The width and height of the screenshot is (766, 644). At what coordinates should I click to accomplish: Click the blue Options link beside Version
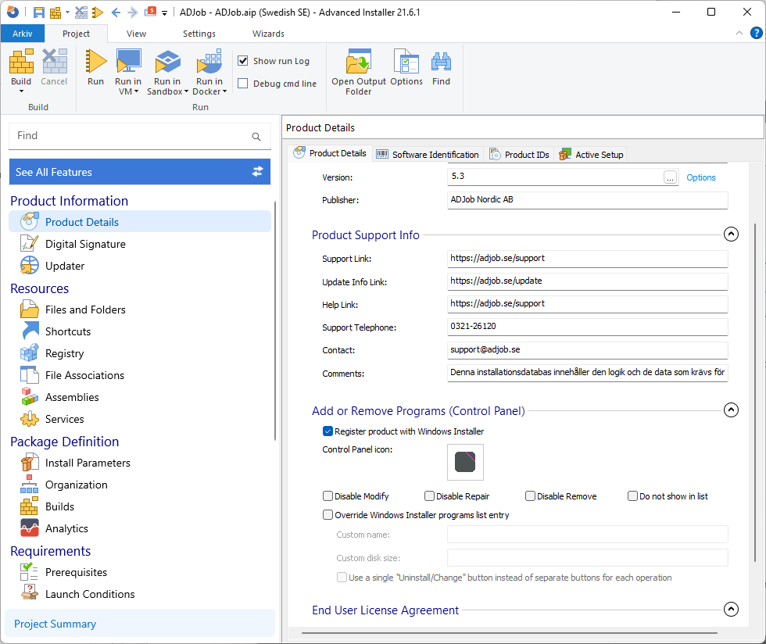pyautogui.click(x=701, y=177)
